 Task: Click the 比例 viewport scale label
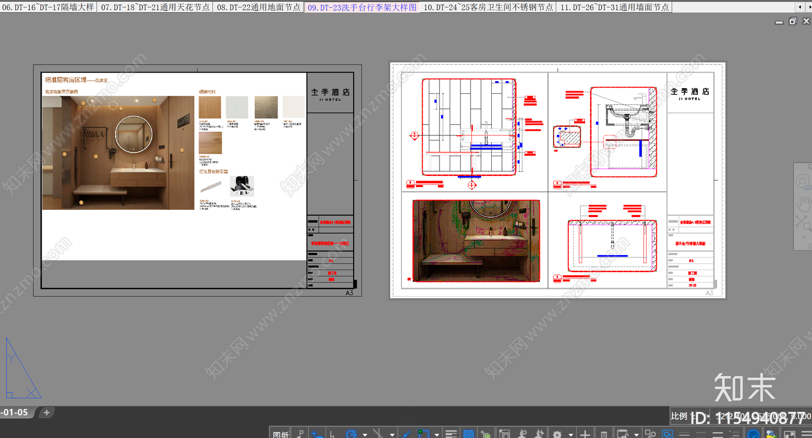(x=679, y=416)
